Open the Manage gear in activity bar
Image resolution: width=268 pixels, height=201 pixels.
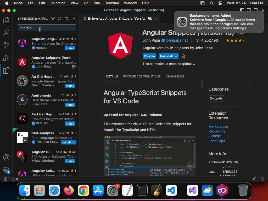tap(6, 170)
